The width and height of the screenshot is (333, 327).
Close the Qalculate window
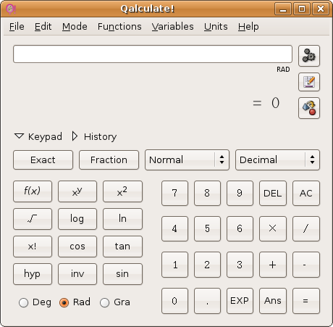click(x=321, y=9)
